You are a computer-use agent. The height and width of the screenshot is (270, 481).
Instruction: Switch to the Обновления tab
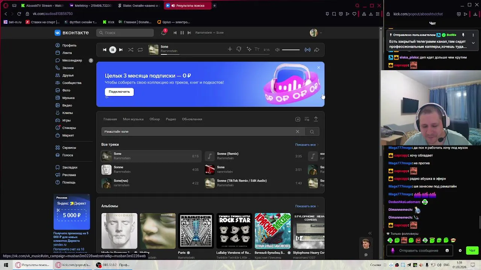click(192, 119)
